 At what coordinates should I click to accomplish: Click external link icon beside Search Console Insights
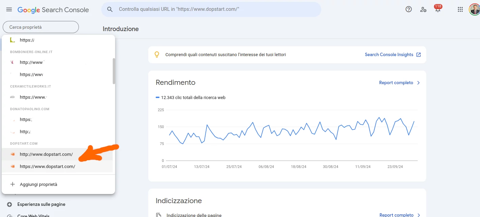pos(418,55)
